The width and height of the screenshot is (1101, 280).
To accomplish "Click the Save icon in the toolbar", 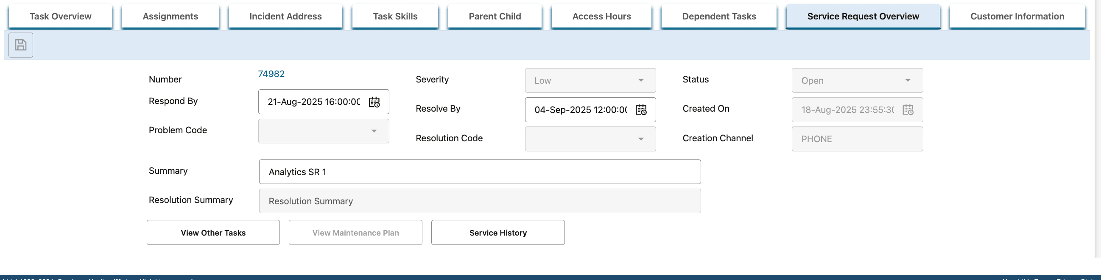I will tap(20, 45).
